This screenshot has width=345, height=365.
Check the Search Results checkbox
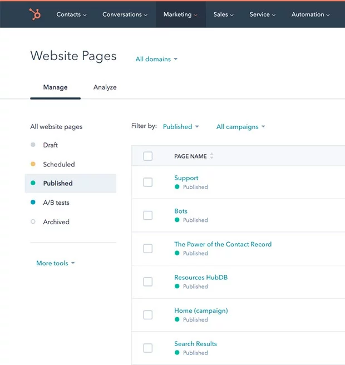coord(148,348)
